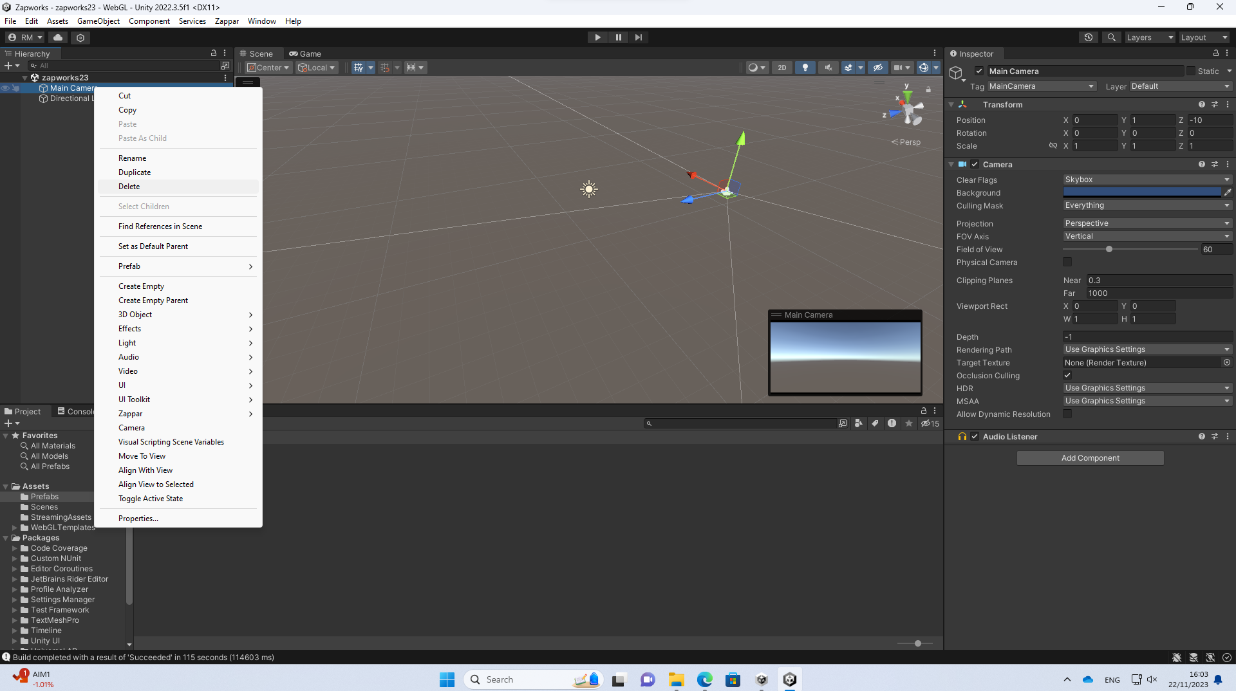Lock the Inspector panel
The image size is (1236, 691).
click(x=1215, y=53)
